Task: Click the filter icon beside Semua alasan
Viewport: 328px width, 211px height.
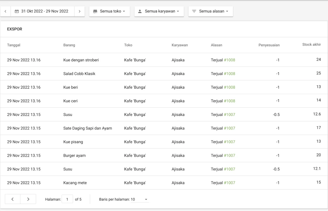Action: pos(194,11)
